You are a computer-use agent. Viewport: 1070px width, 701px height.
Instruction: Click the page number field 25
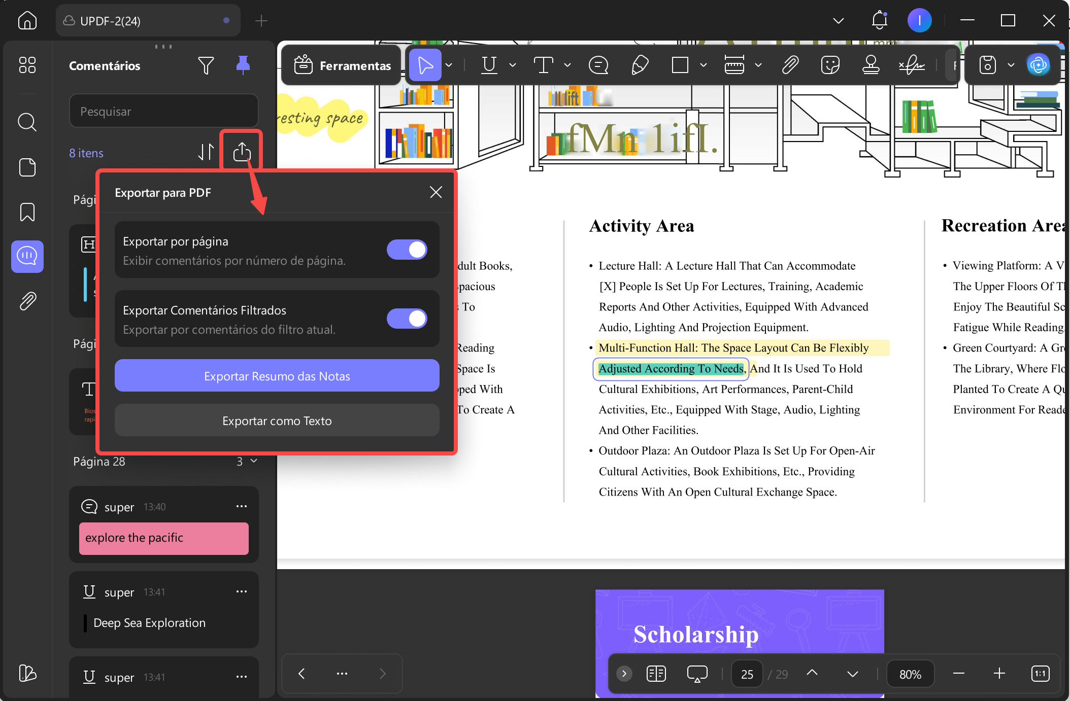(x=747, y=674)
